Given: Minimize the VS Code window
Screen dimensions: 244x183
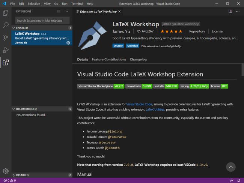Looking at the screenshot, I should pyautogui.click(x=217, y=4).
